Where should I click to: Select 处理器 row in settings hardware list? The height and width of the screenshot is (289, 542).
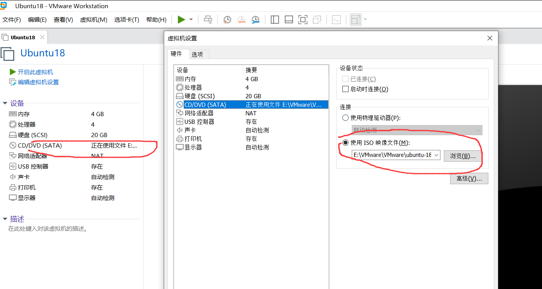251,87
